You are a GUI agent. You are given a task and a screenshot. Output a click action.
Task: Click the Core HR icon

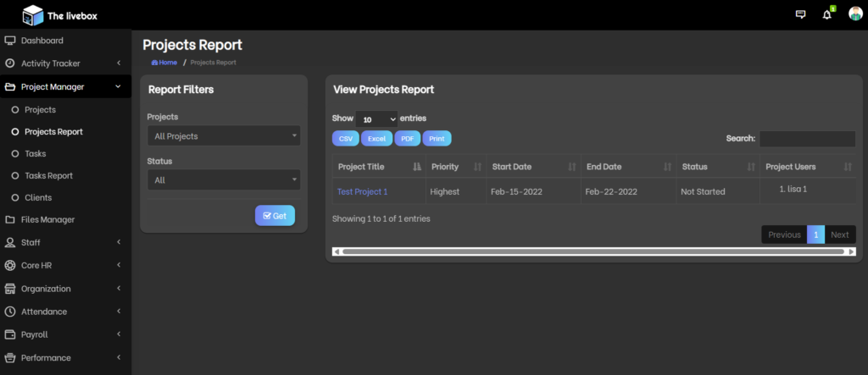coord(10,266)
